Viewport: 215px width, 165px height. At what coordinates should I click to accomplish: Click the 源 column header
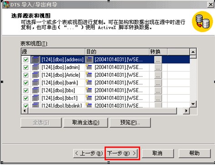click(x=53, y=52)
